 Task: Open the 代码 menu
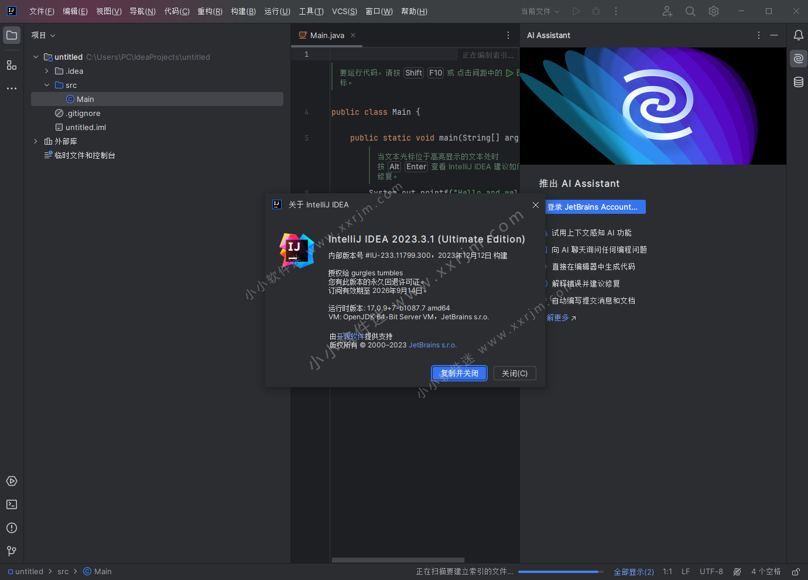(177, 11)
